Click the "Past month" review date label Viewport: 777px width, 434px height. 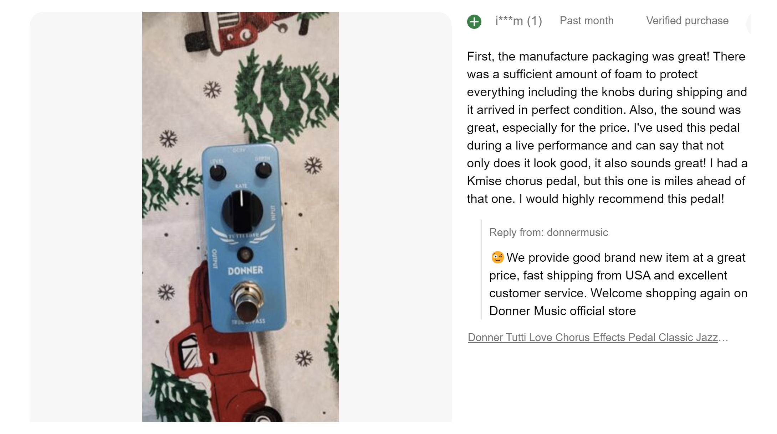586,21
